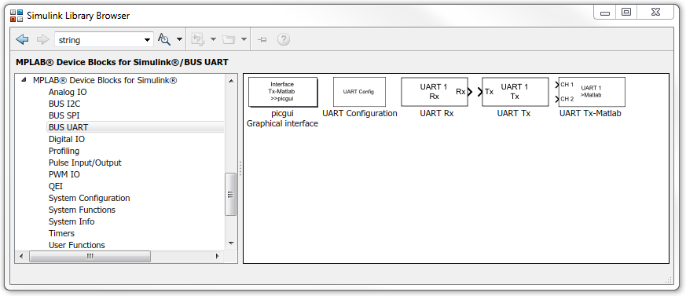Image resolution: width=686 pixels, height=296 pixels.
Task: Open dropdown arrow next to add-block icon
Action: [213, 40]
